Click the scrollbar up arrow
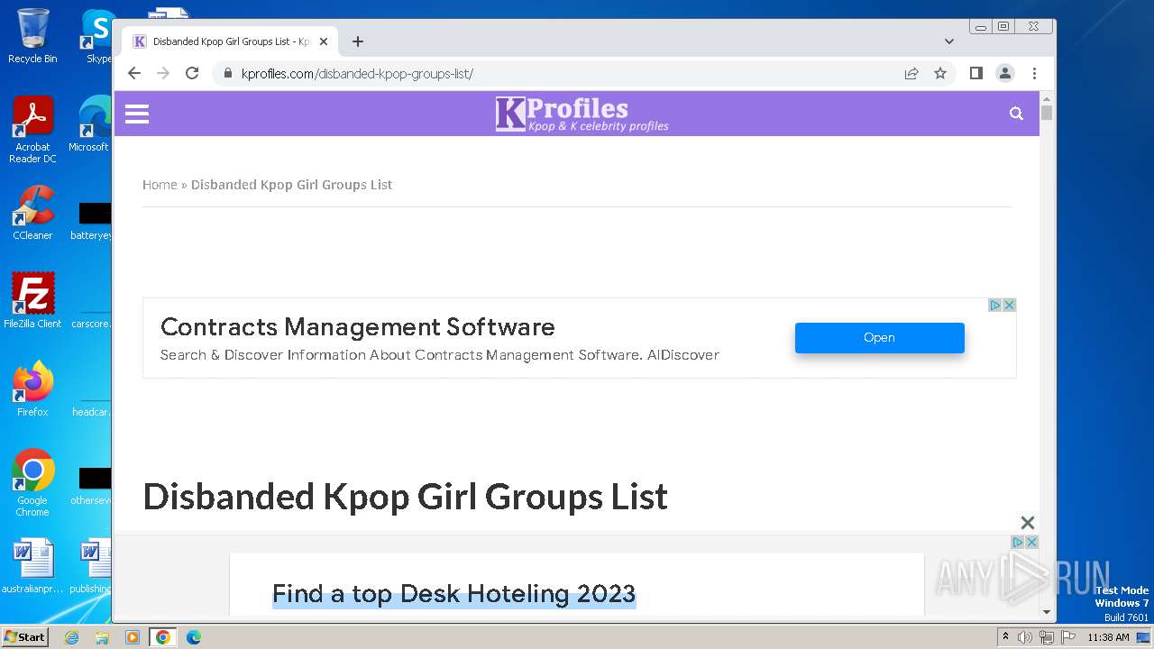Viewport: 1154px width, 649px height. [1047, 97]
